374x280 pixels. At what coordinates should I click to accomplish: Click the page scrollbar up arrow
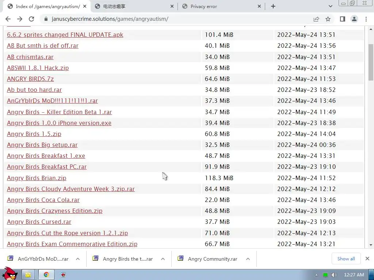point(371,29)
